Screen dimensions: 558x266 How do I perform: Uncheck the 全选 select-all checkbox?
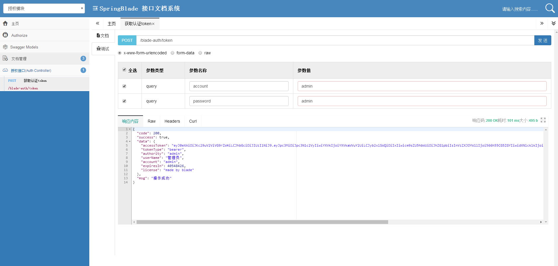tap(124, 70)
